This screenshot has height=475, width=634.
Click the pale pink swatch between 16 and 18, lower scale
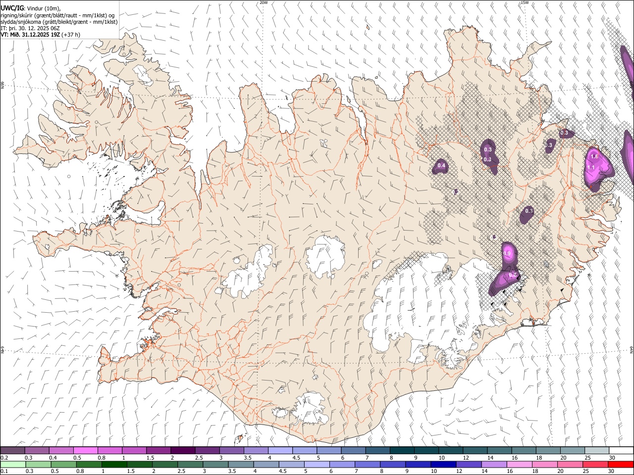tap(519, 464)
